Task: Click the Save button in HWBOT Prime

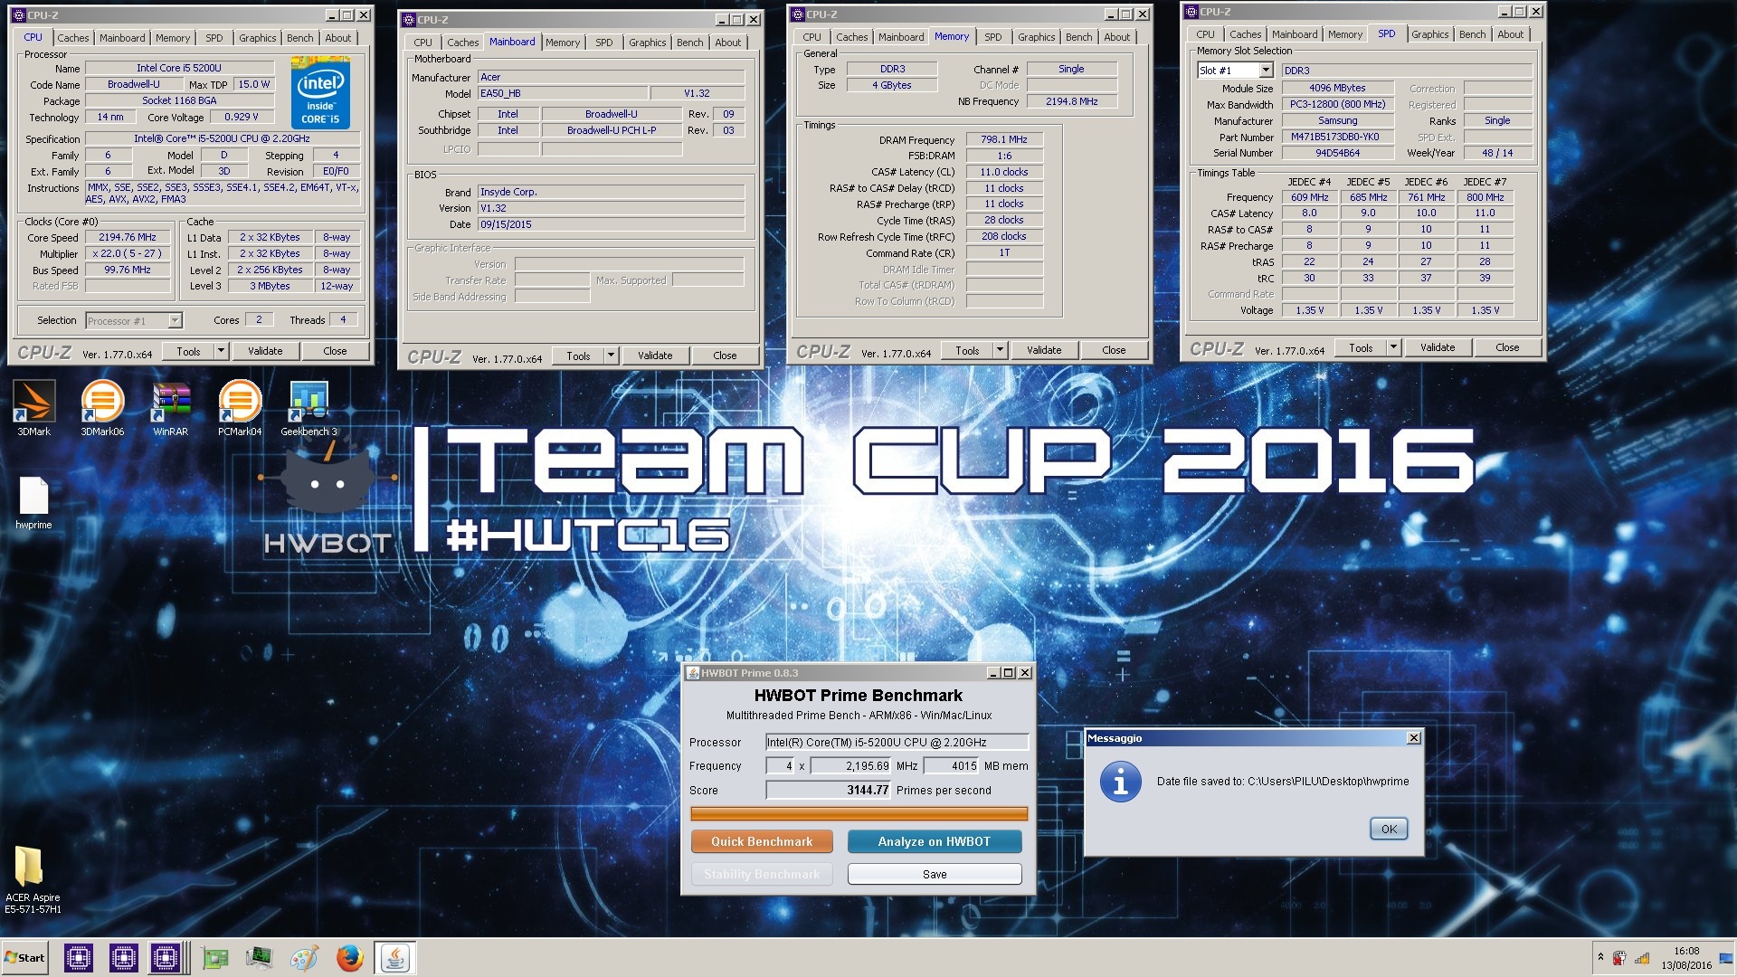Action: (935, 874)
